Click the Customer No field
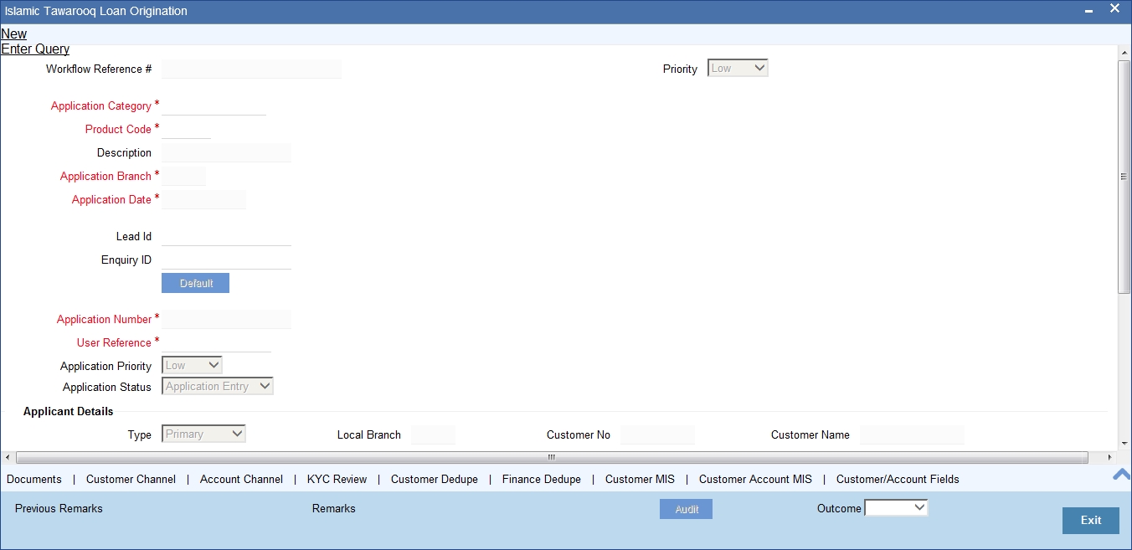The image size is (1132, 550). tap(657, 434)
